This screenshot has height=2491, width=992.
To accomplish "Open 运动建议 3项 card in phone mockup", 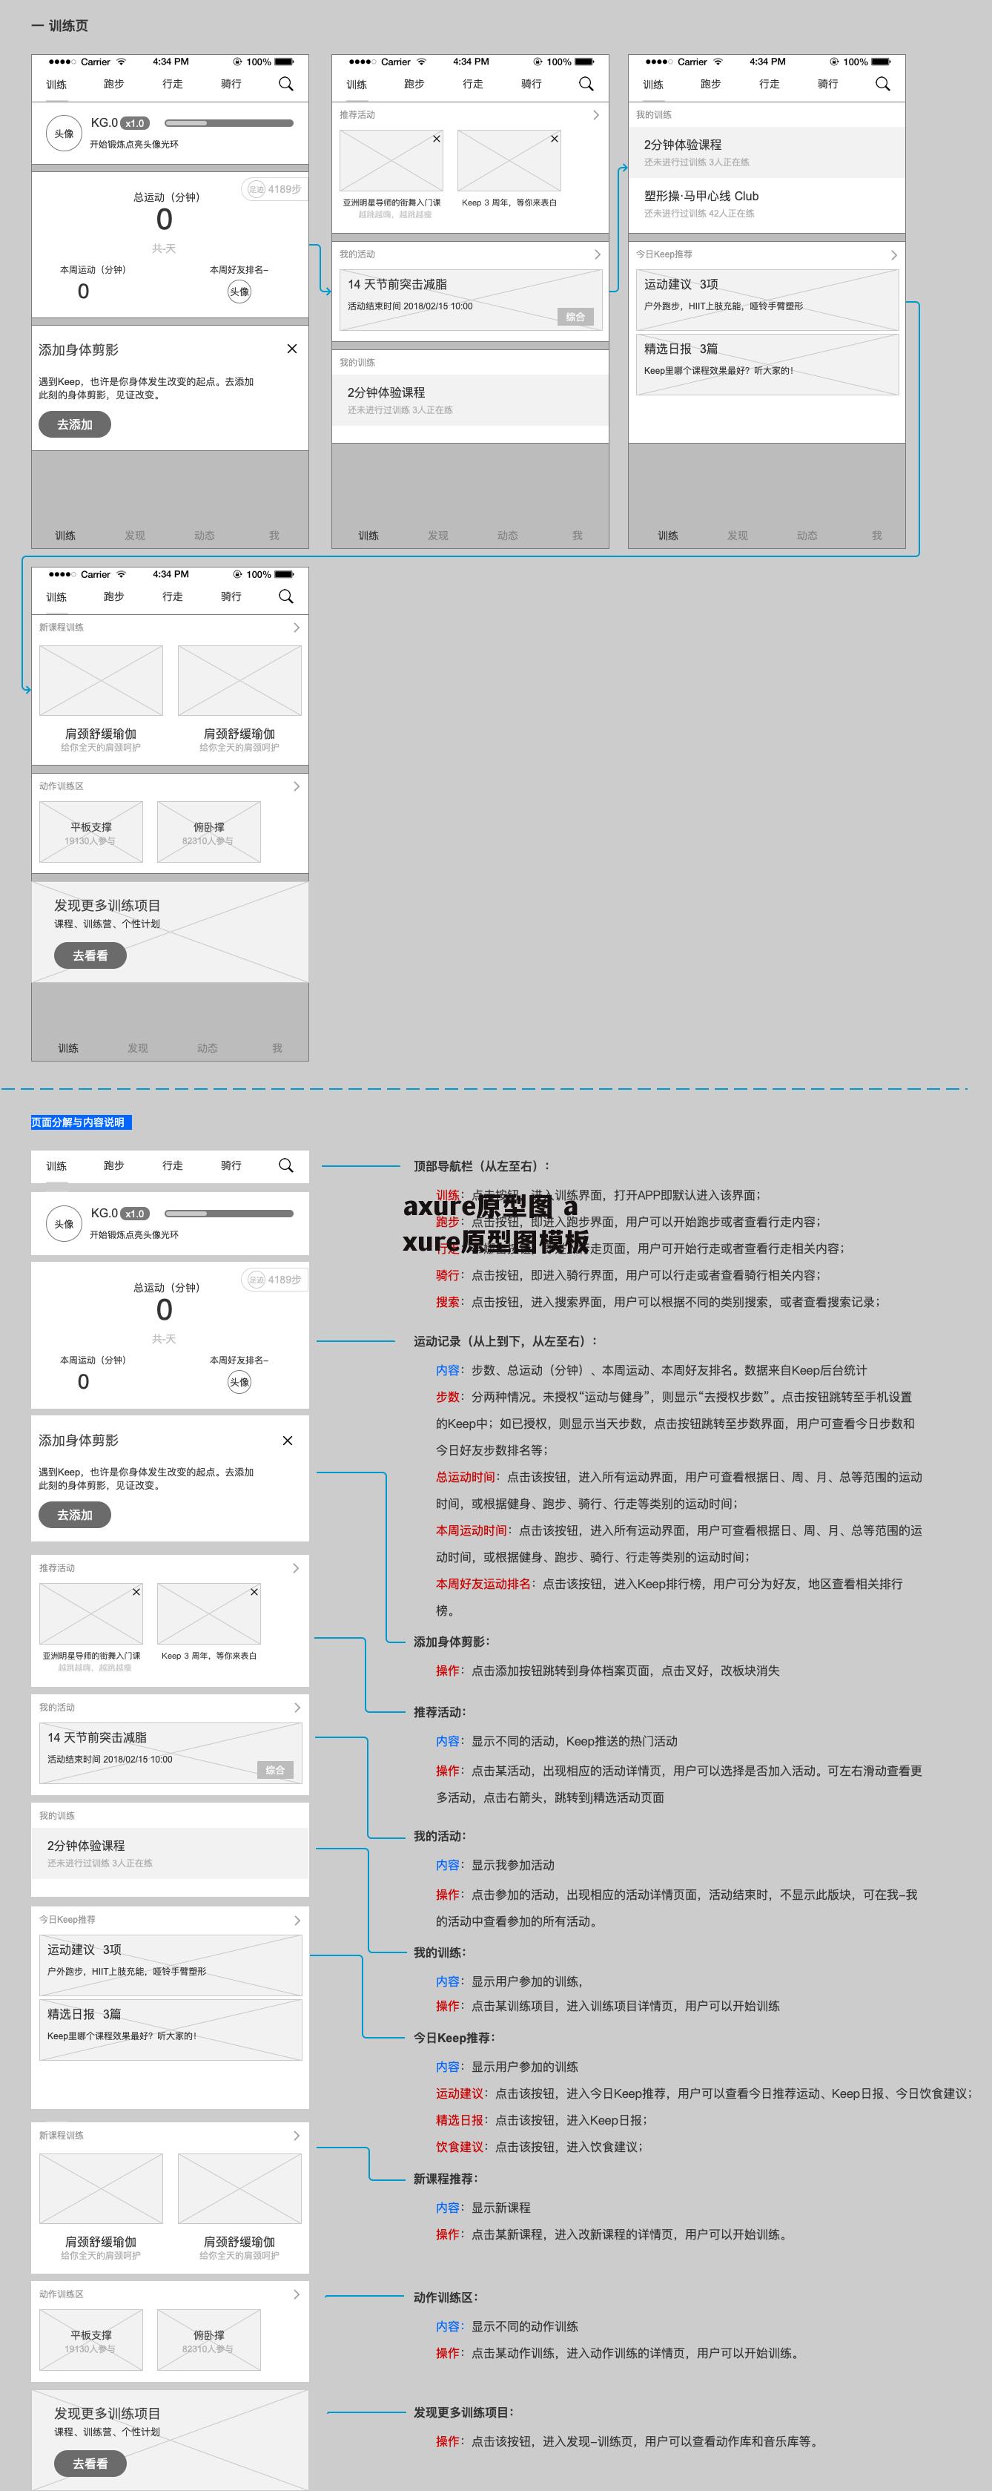I will point(767,300).
